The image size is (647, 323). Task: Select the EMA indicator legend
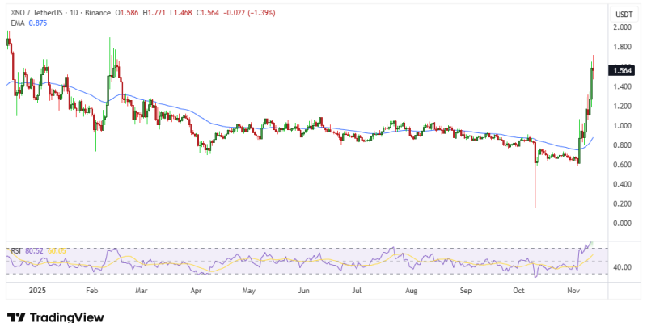[15, 23]
